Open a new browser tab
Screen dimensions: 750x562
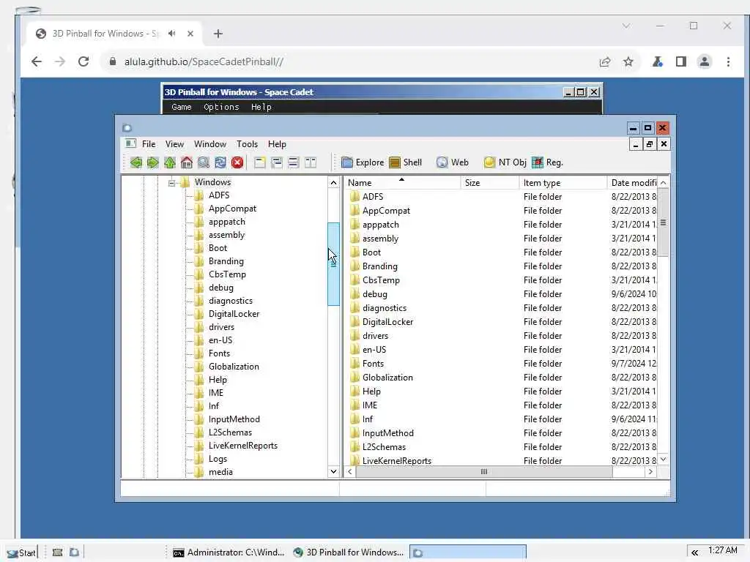pyautogui.click(x=218, y=34)
